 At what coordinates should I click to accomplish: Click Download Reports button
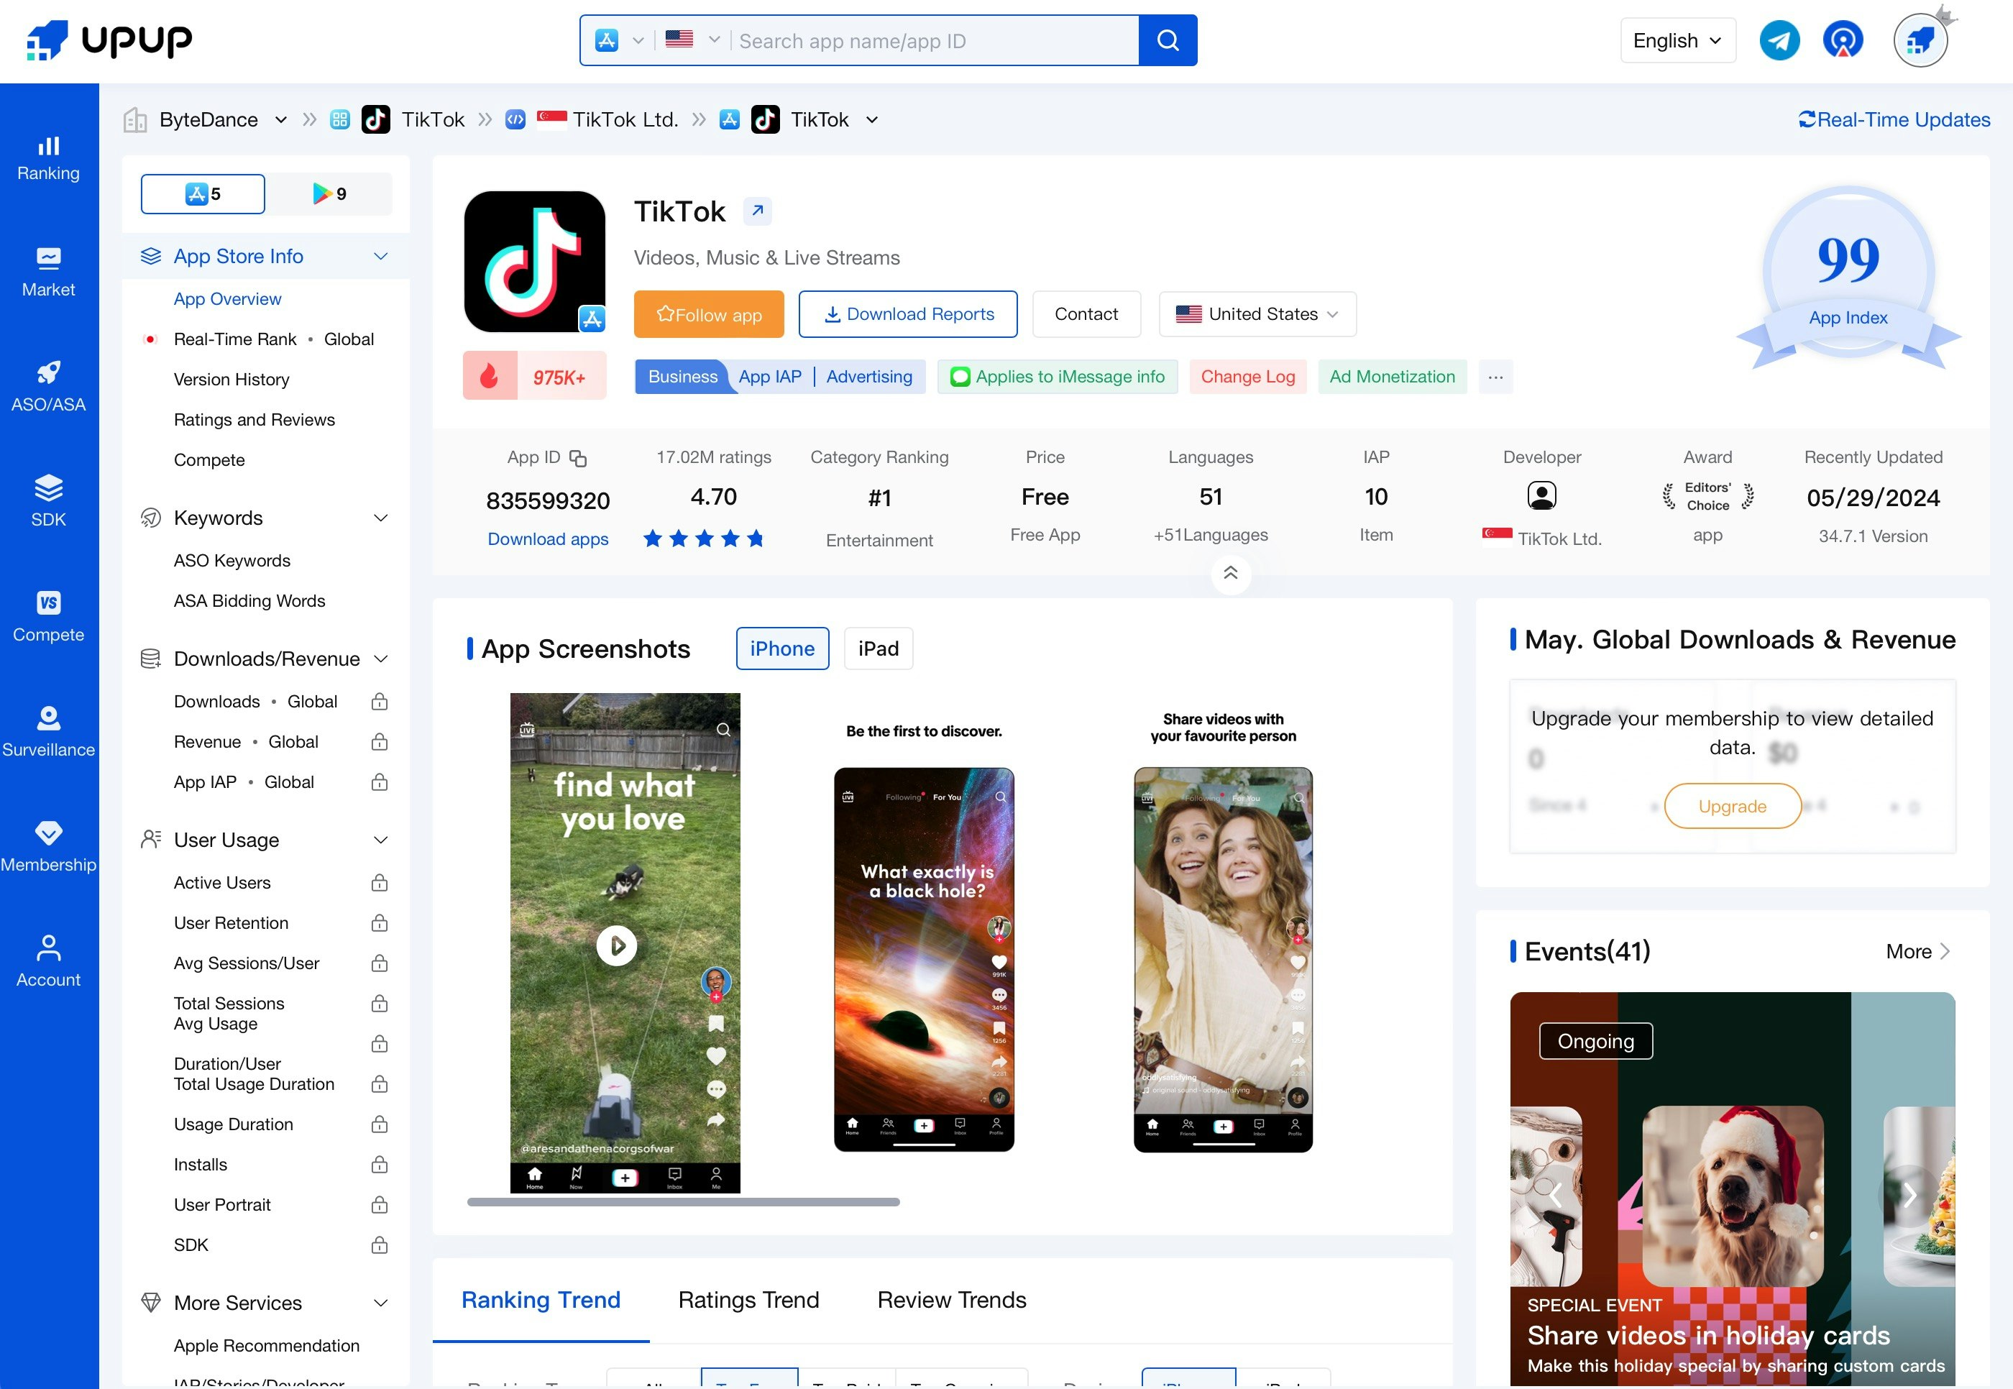[x=908, y=314]
